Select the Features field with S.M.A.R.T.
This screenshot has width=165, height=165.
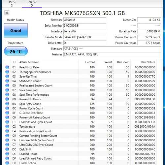(112, 54)
